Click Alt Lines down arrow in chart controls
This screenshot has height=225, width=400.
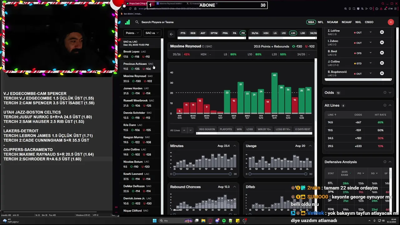point(190,130)
